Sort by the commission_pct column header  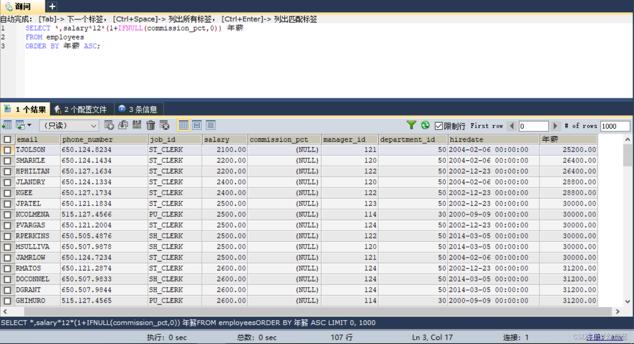pyautogui.click(x=284, y=139)
